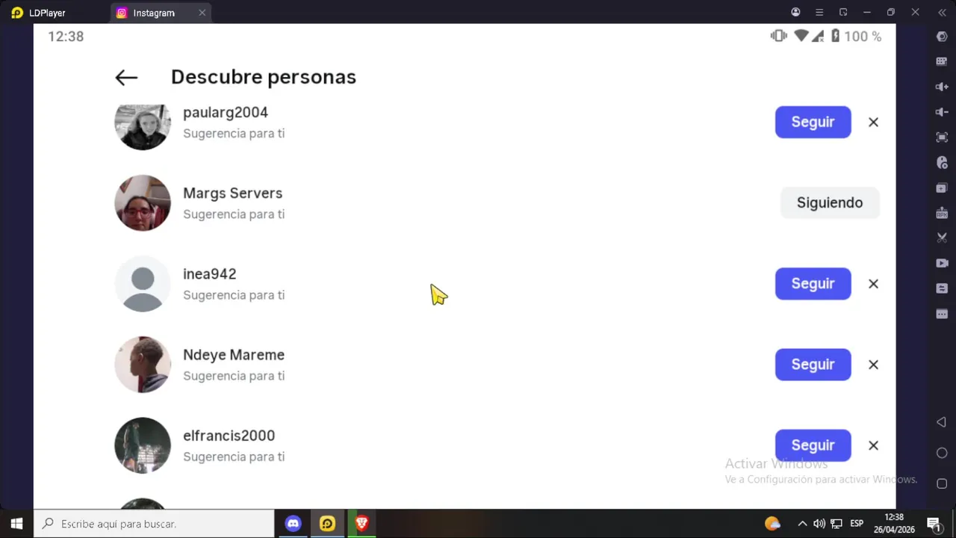Open the synchronizer icon in the sidebar
This screenshot has width=956, height=538.
click(942, 288)
